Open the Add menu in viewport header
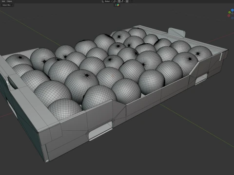The image size is (234, 175). 3,1
